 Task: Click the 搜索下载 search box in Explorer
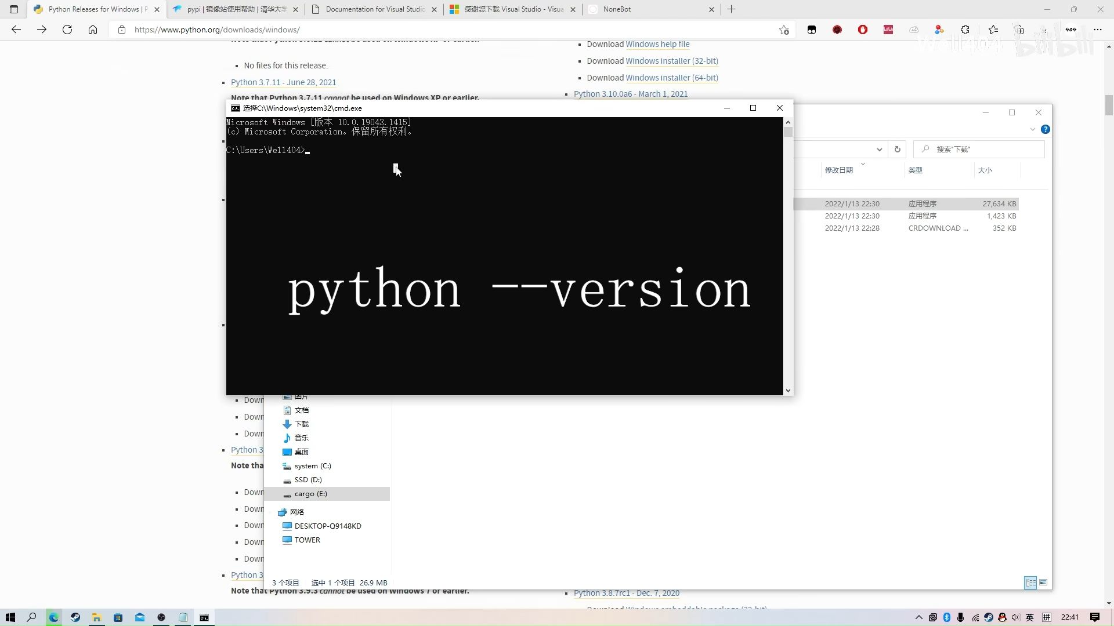(981, 149)
